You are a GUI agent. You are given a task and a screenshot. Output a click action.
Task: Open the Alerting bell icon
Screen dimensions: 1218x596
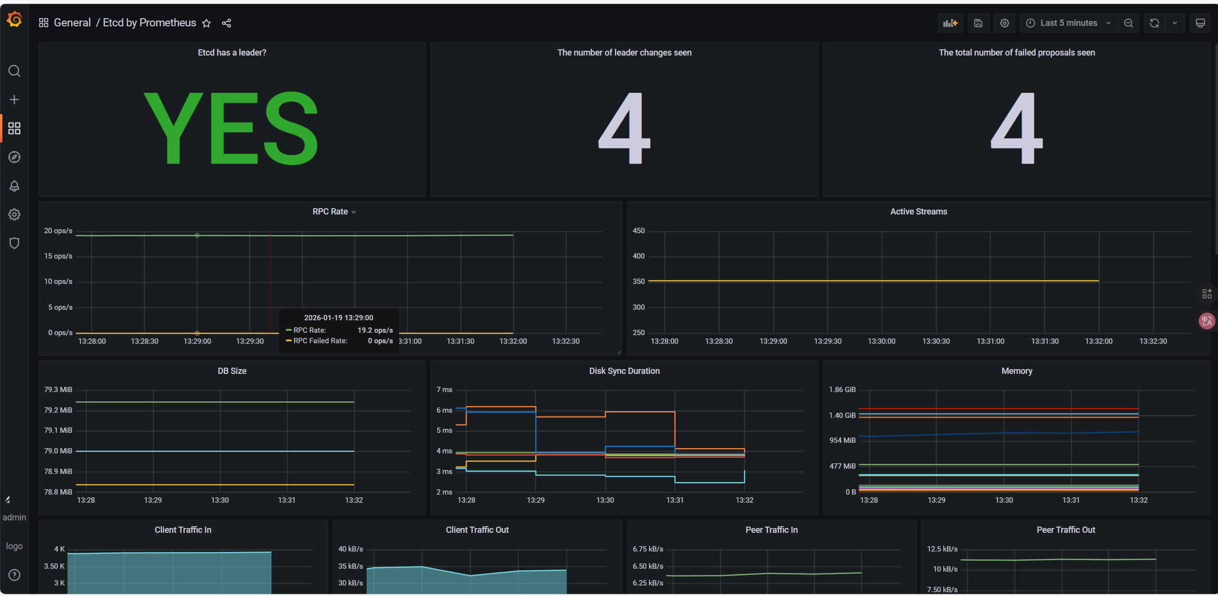click(x=14, y=186)
